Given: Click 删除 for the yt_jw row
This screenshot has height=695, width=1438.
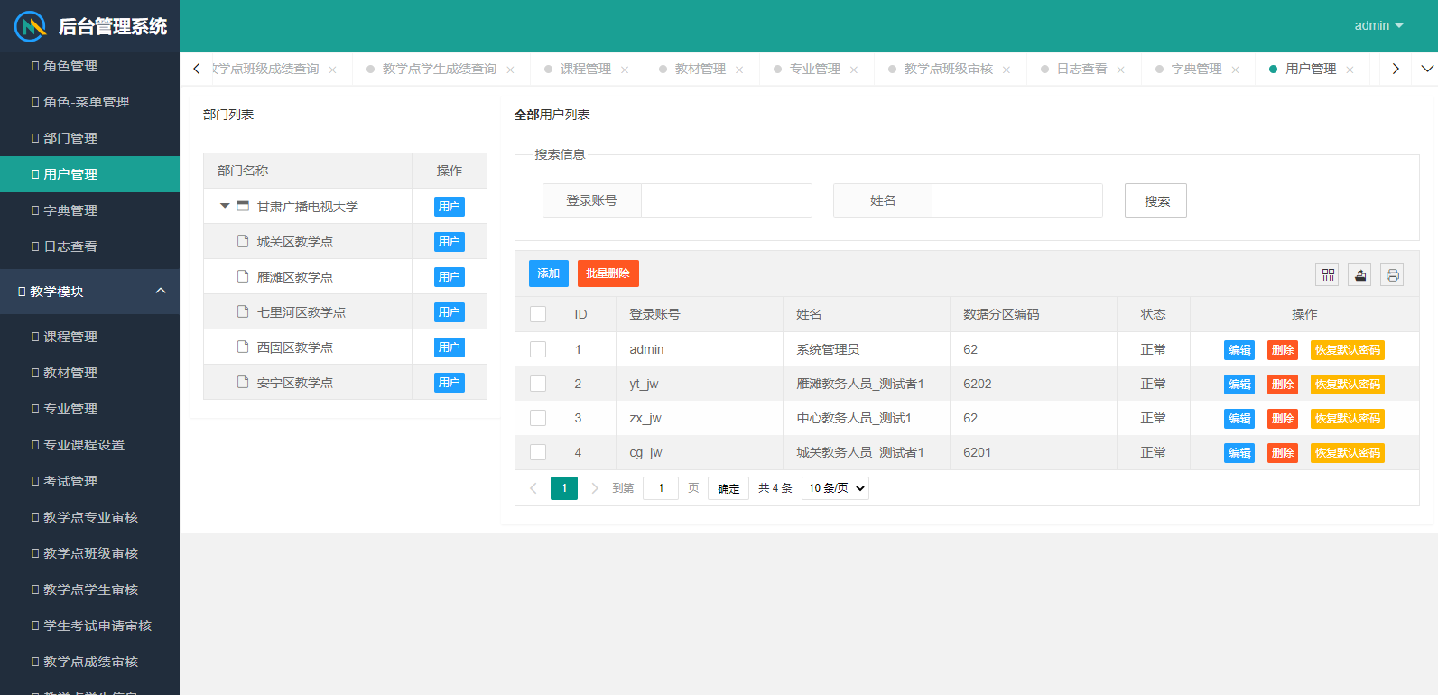Looking at the screenshot, I should 1283,385.
